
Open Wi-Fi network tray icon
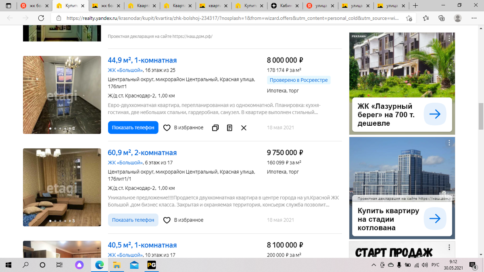pyautogui.click(x=416, y=265)
